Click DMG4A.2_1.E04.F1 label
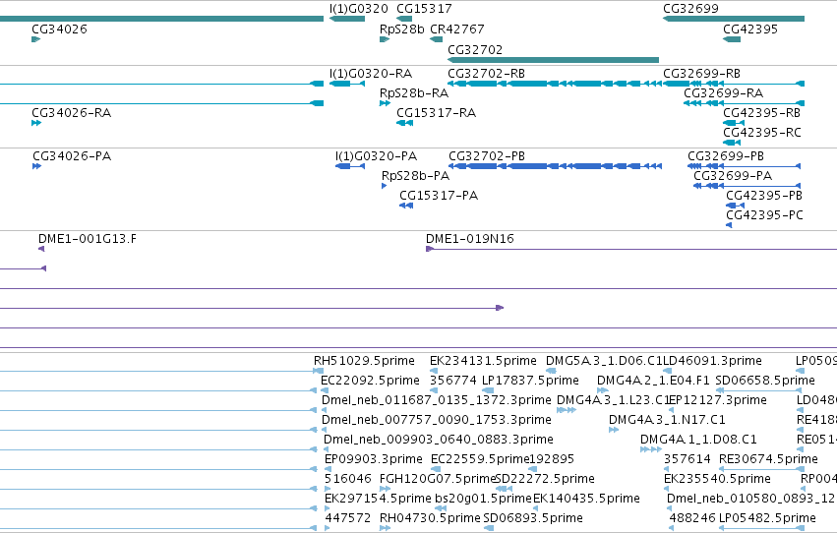 [653, 381]
